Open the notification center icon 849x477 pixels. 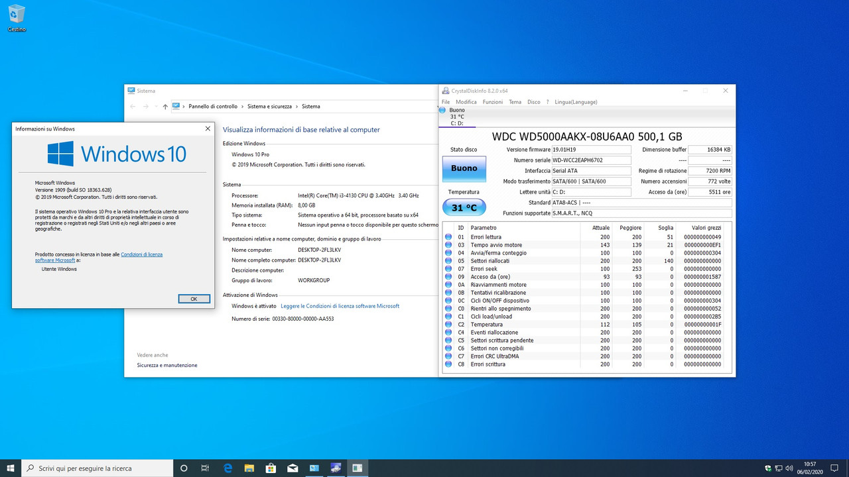coord(835,468)
